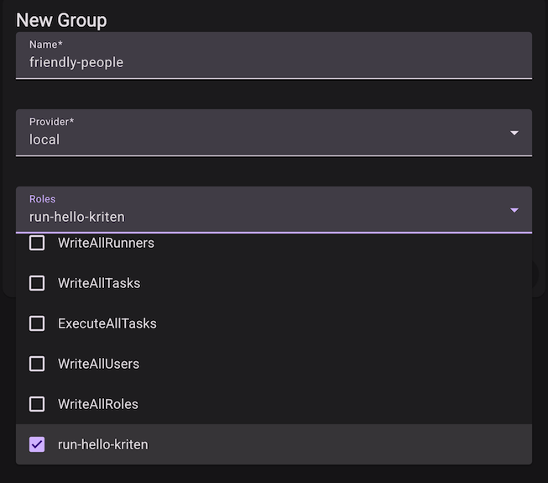
Task: Enable the WriteAllTasks checkbox
Action: 37,283
